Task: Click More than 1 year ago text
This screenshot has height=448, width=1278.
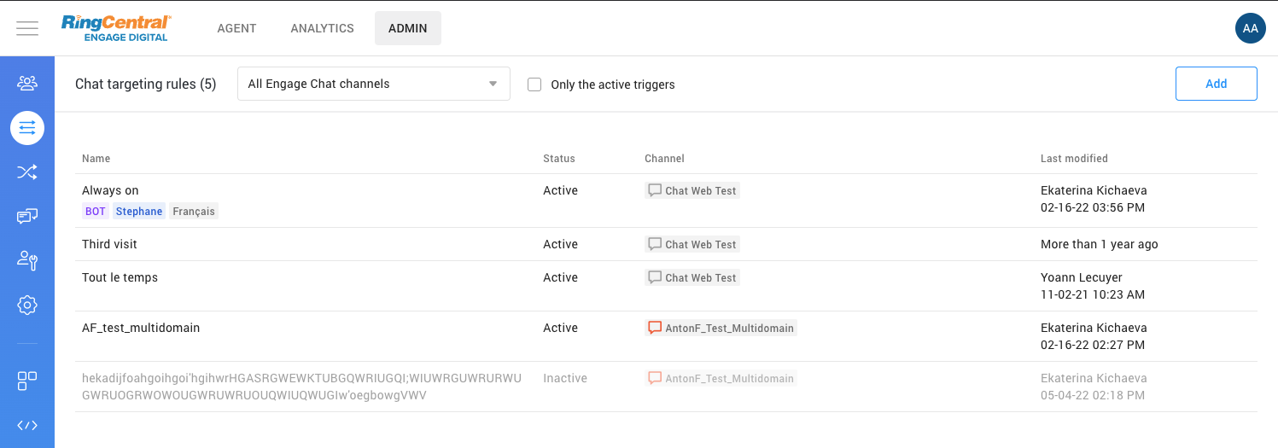Action: (1100, 244)
